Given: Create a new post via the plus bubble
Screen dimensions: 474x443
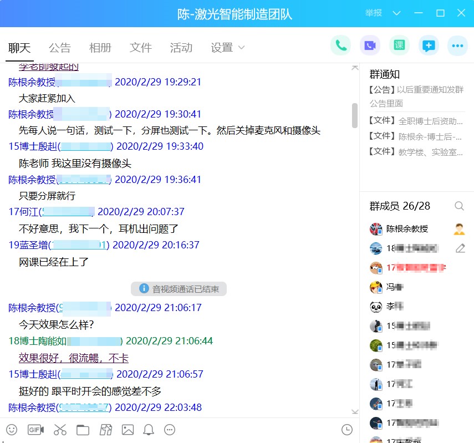Looking at the screenshot, I should (x=429, y=46).
